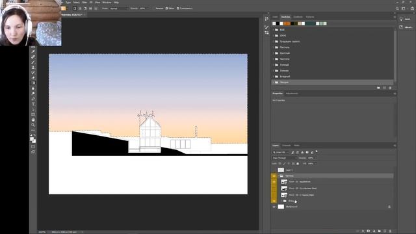Viewport: 416px width, 234px height.
Task: Choose the Reflected gradient type icon
Action: tap(90, 8)
